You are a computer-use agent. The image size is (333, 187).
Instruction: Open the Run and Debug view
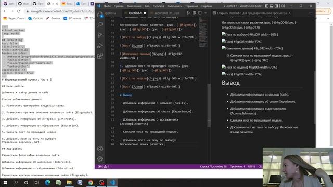[100, 45]
